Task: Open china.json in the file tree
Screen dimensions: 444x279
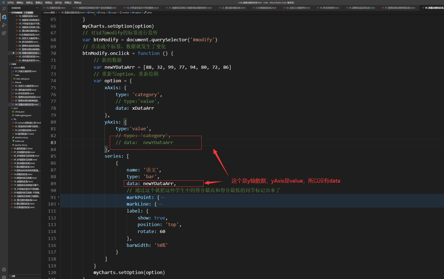Action: tap(20, 112)
